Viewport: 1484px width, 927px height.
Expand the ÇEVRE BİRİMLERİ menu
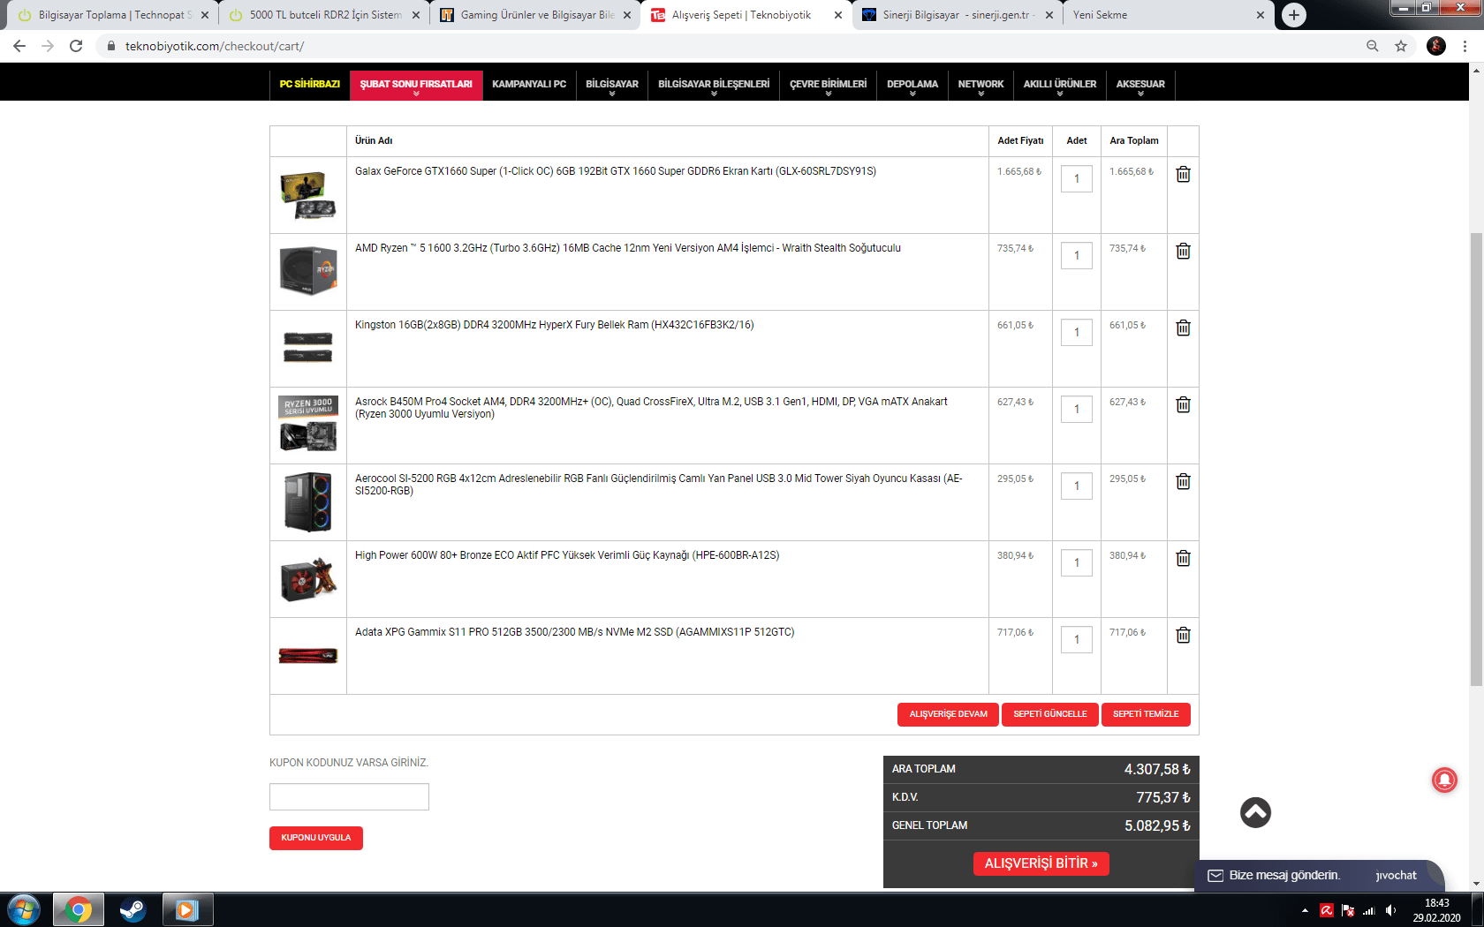829,86
